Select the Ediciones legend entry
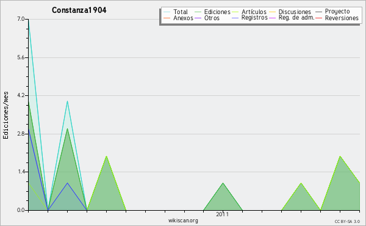The height and width of the screenshot is (226, 366). 217,12
